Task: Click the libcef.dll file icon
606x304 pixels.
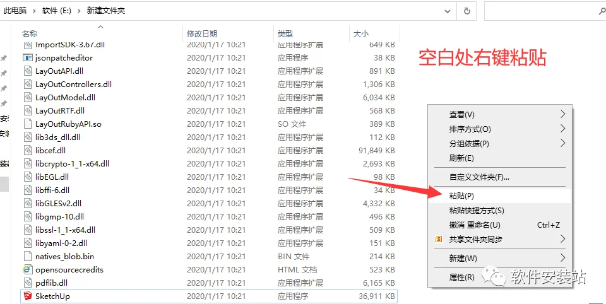Action: pos(27,151)
